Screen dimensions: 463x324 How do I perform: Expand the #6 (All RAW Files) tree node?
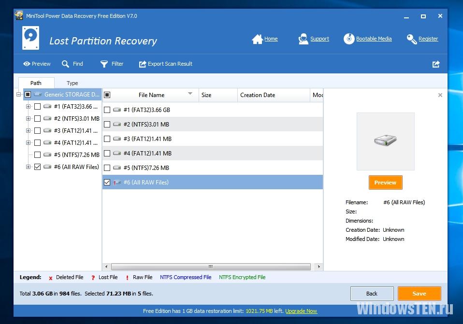pyautogui.click(x=28, y=167)
